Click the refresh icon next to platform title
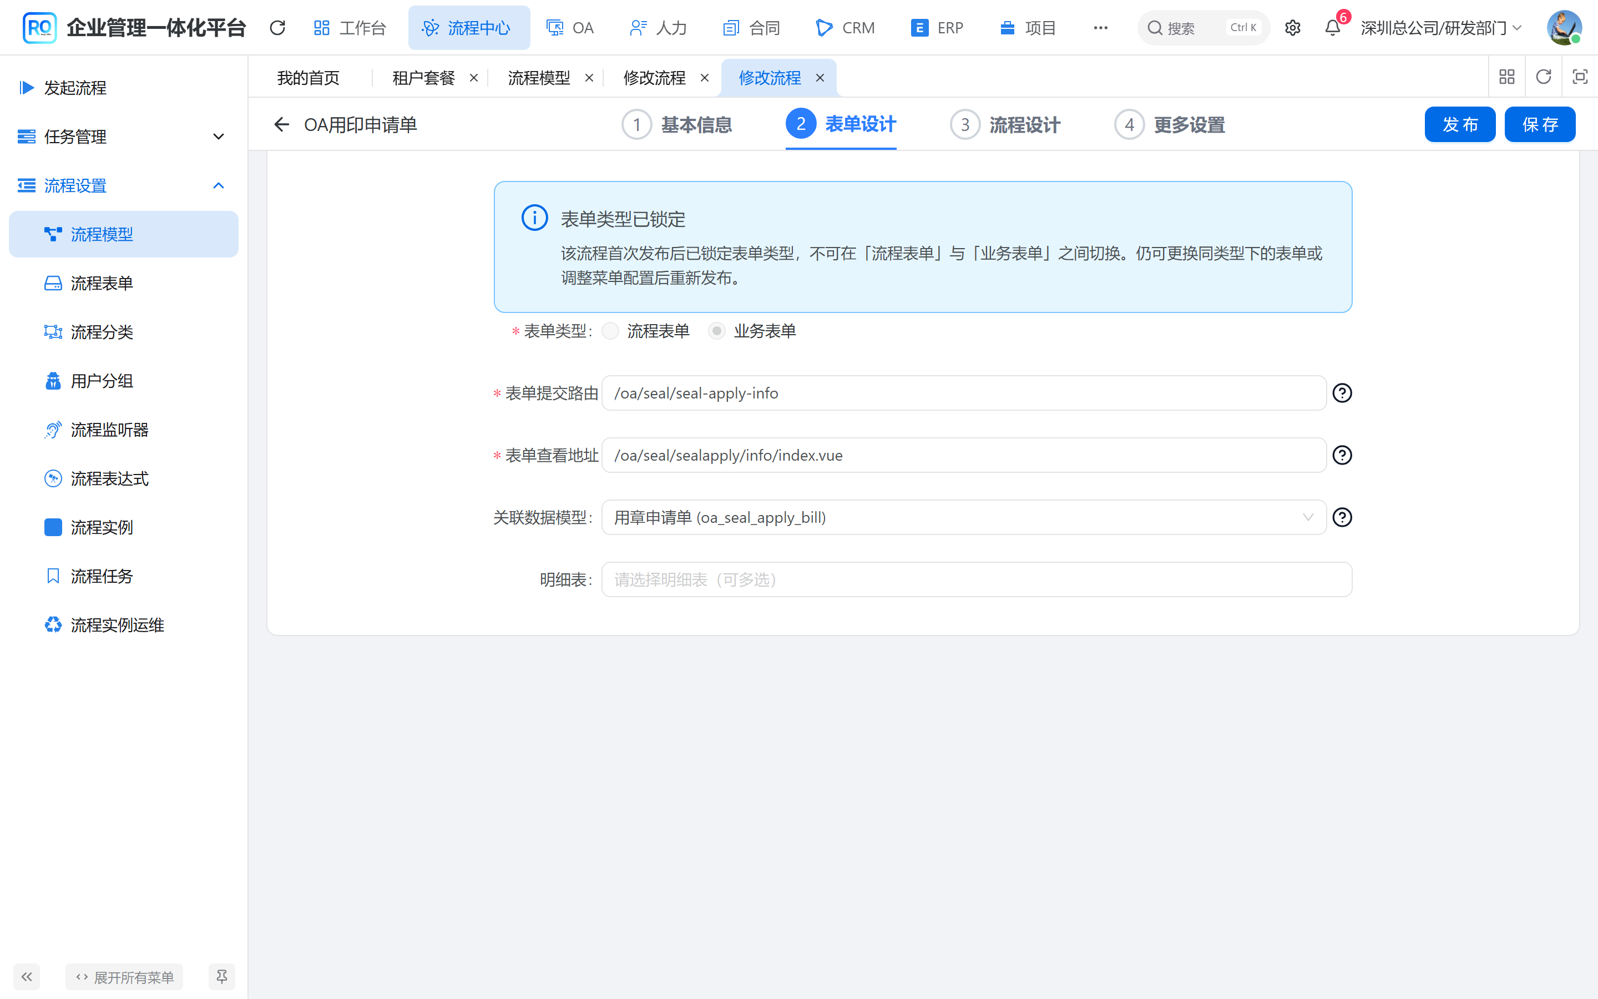 tap(277, 28)
